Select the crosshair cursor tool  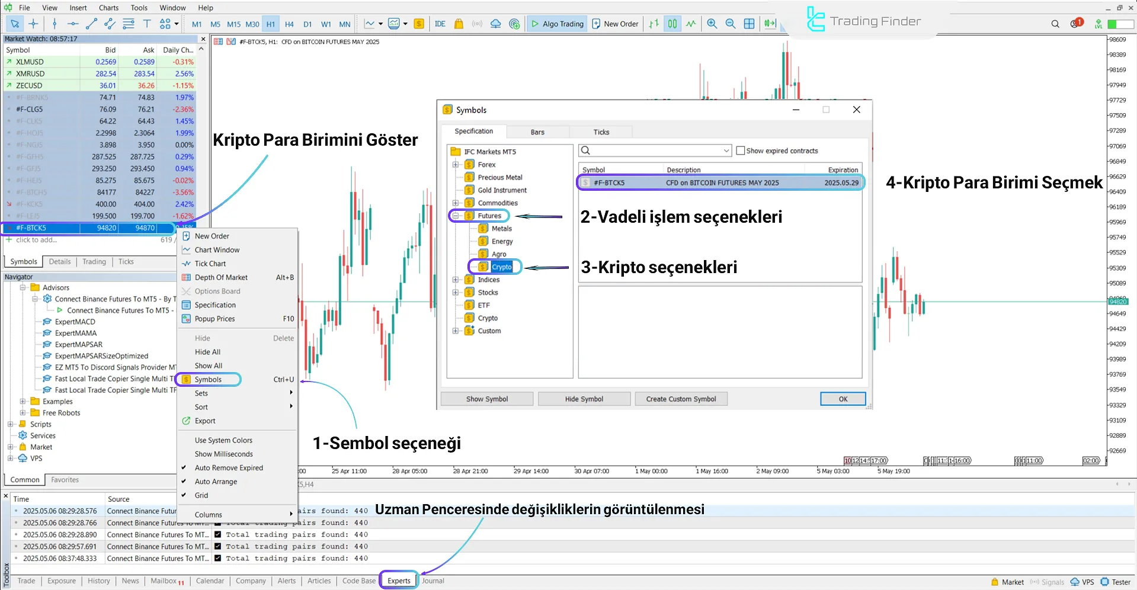pyautogui.click(x=33, y=24)
